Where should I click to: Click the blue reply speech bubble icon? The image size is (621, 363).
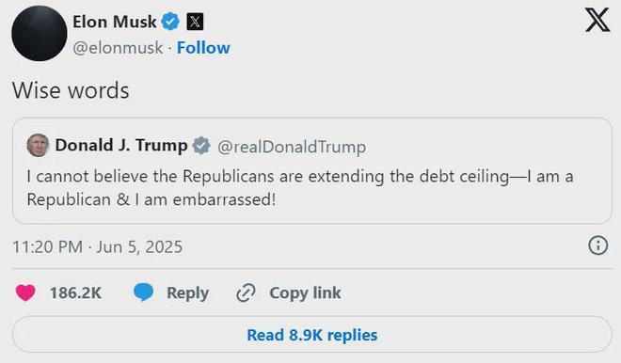tap(143, 292)
